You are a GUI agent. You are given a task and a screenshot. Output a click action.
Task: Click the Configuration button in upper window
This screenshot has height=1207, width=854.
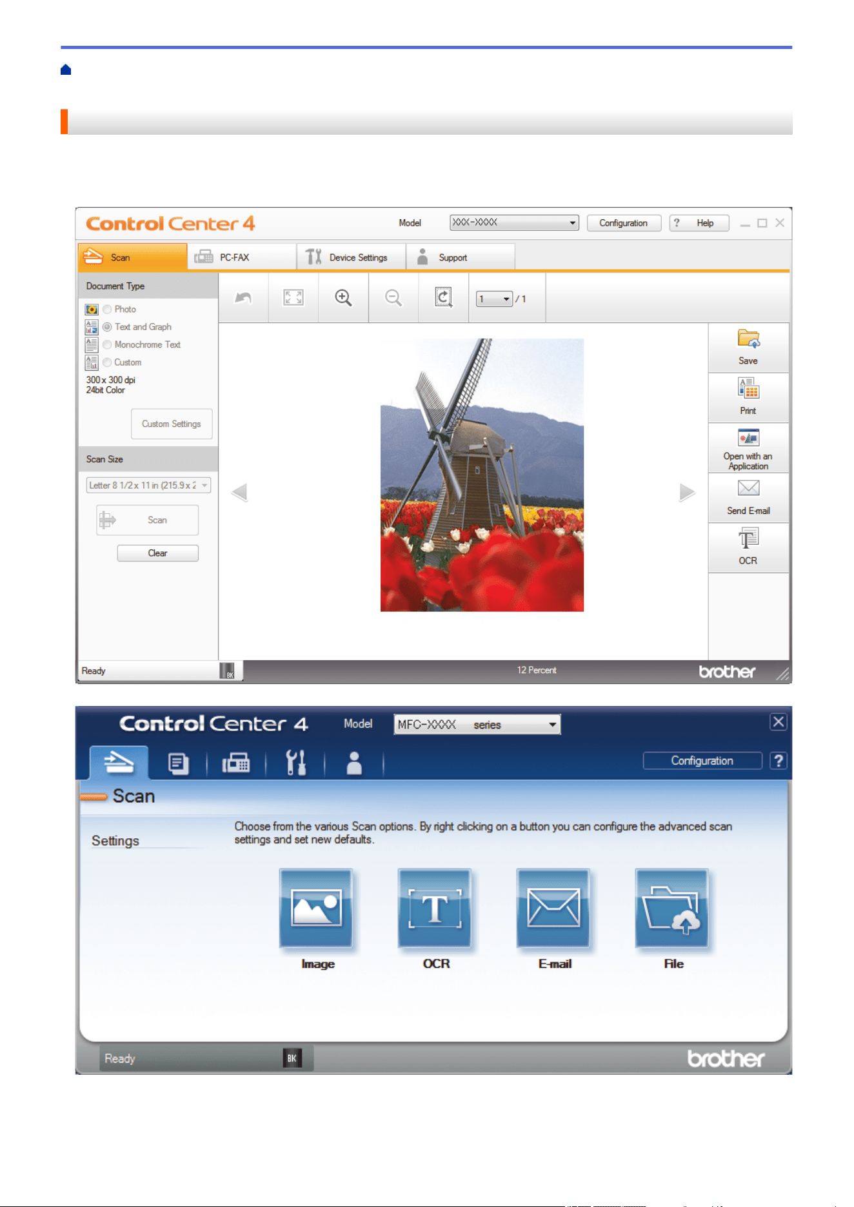(624, 223)
